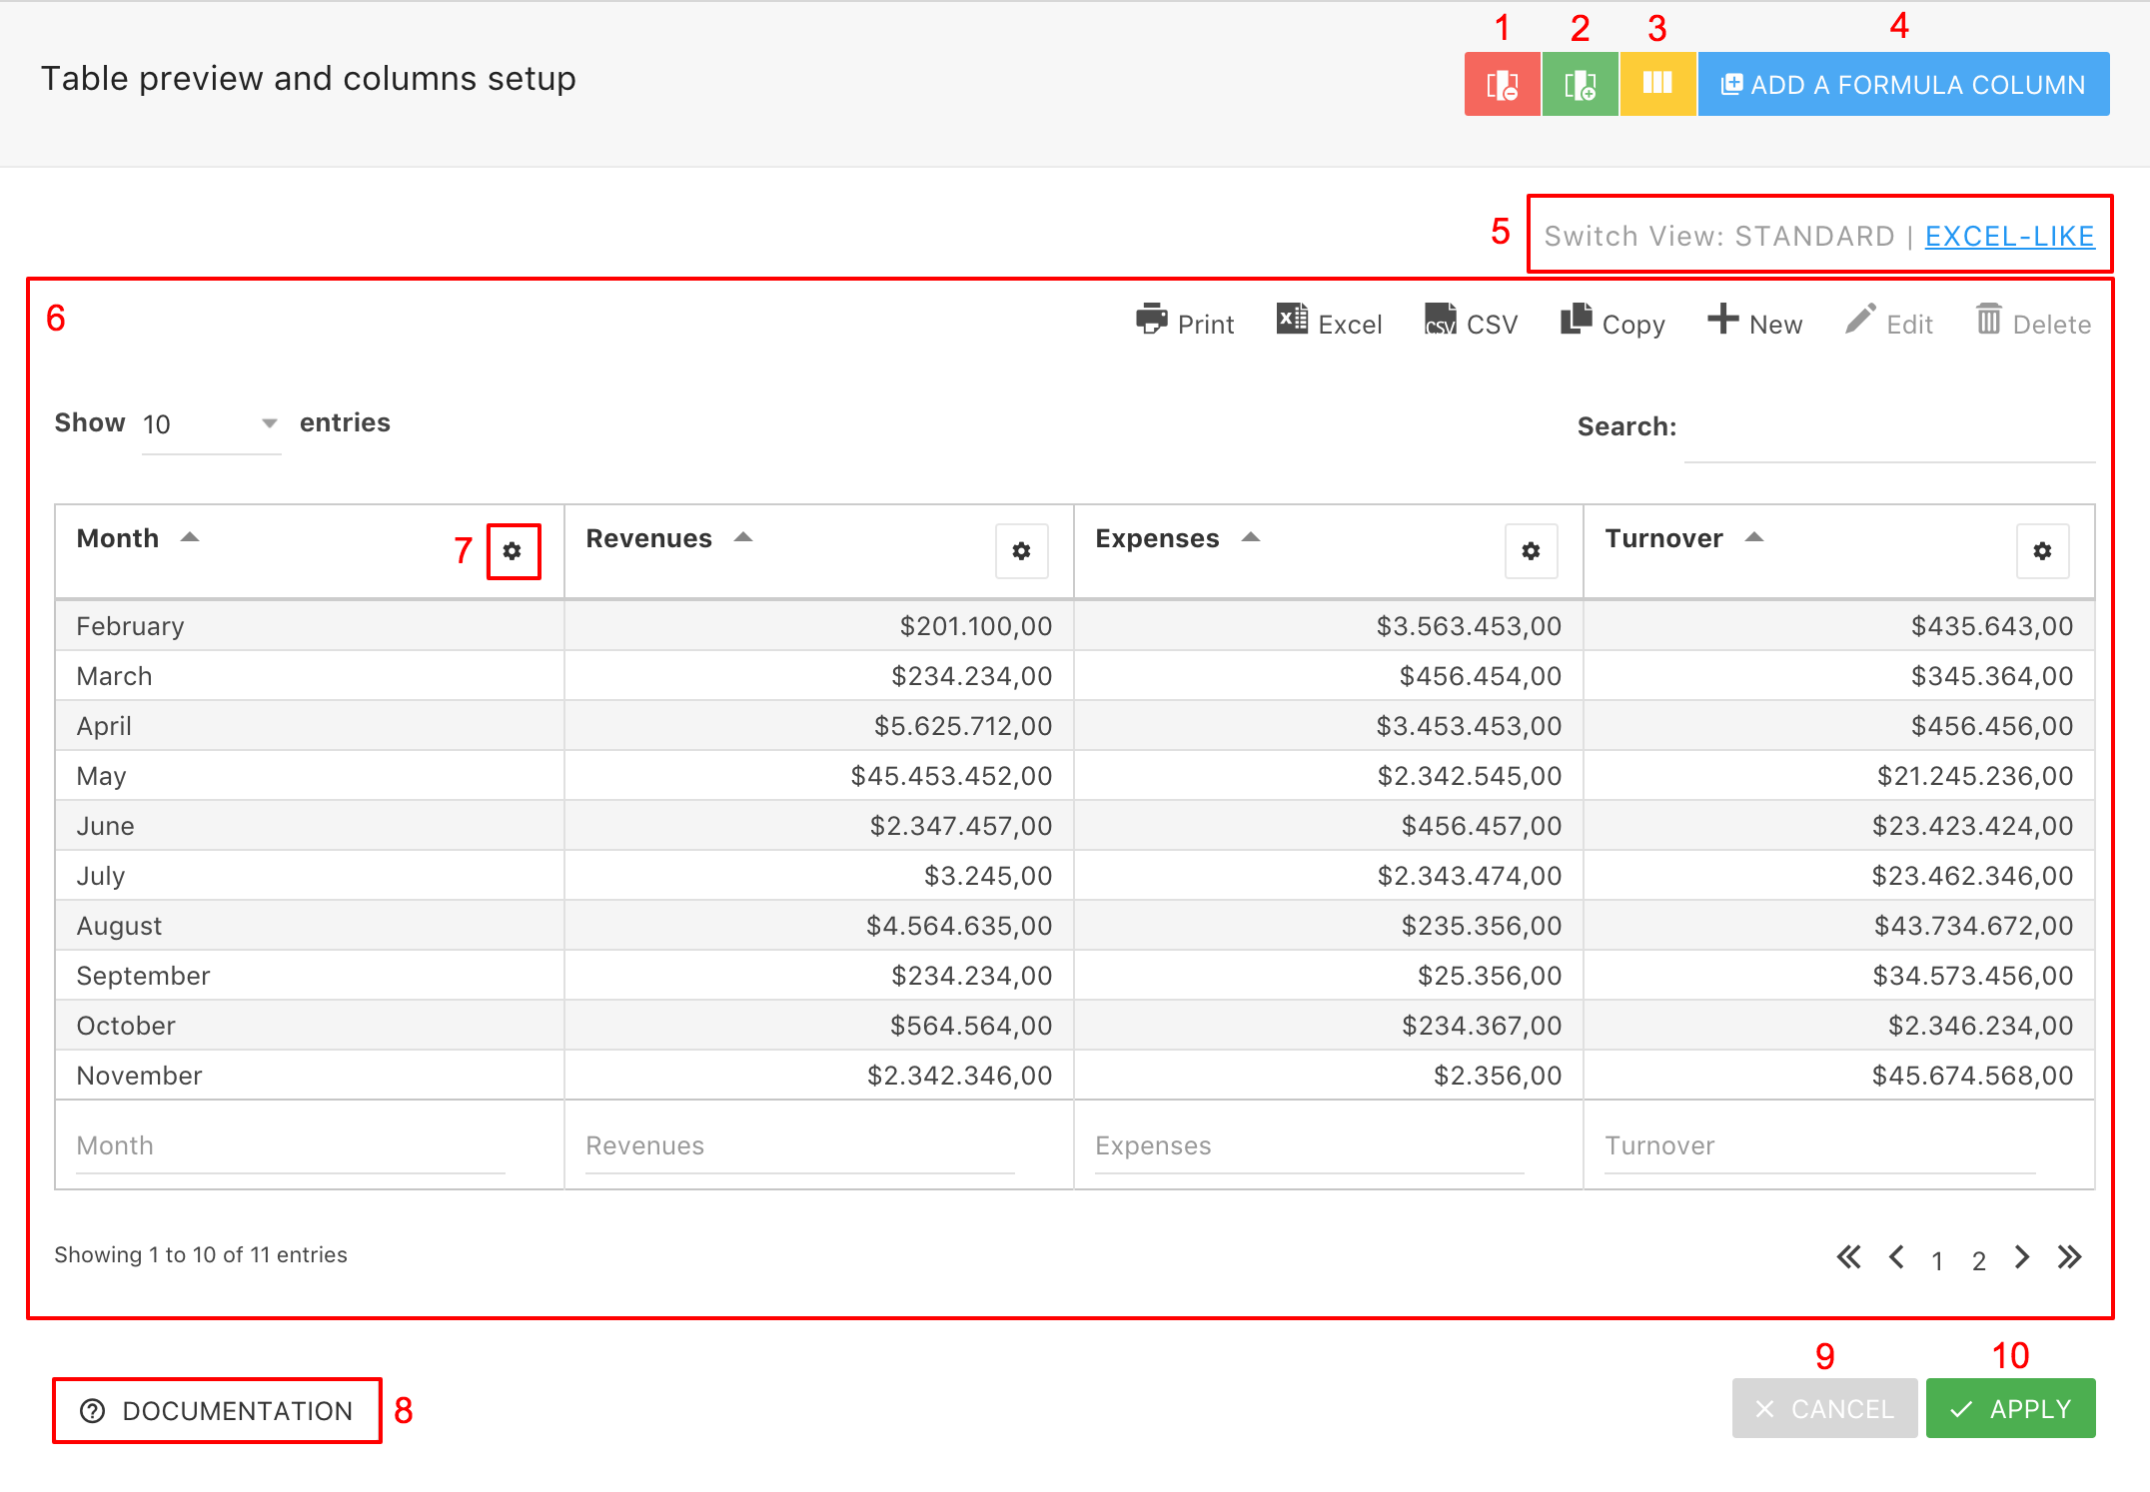Go to the last page of results

click(2070, 1257)
